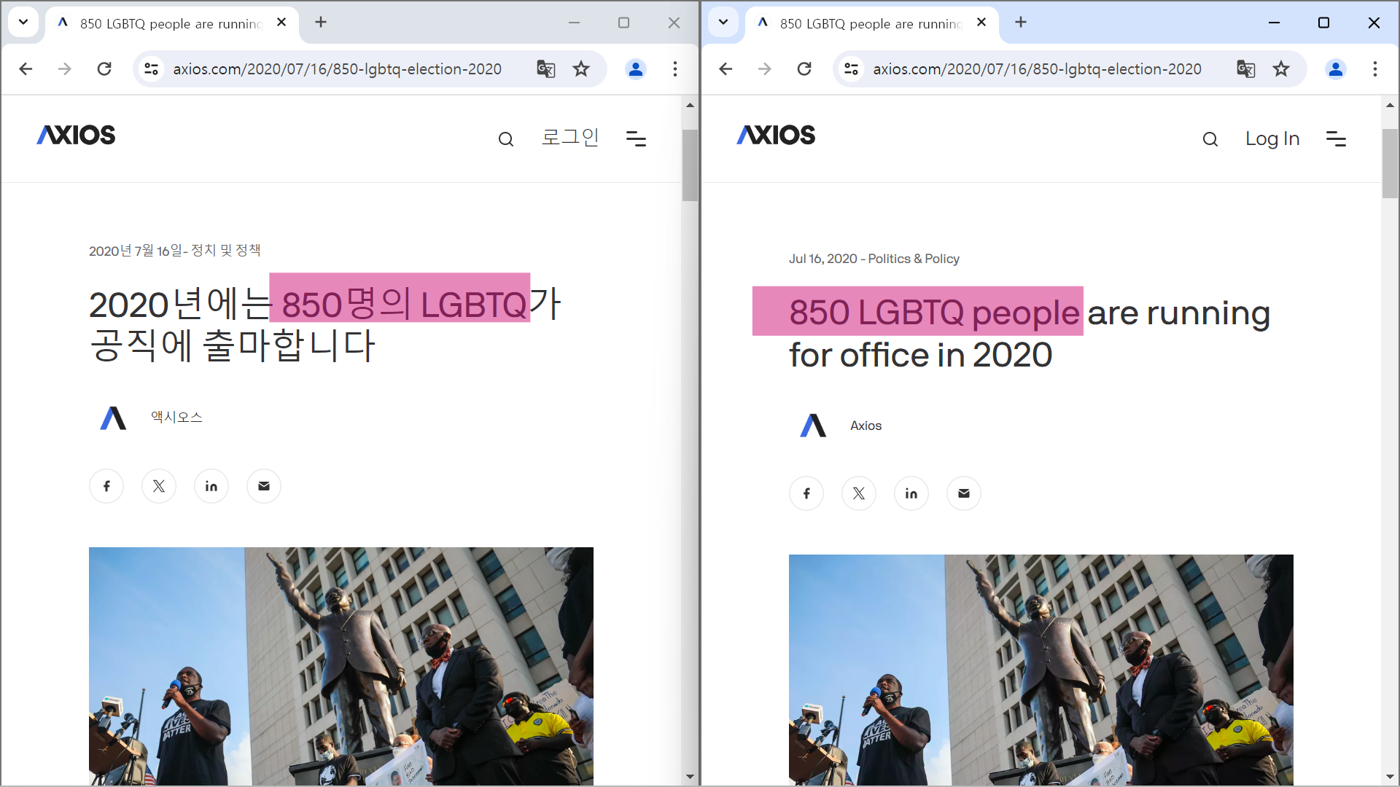
Task: Share on LinkedIn in left window article
Action: point(211,486)
